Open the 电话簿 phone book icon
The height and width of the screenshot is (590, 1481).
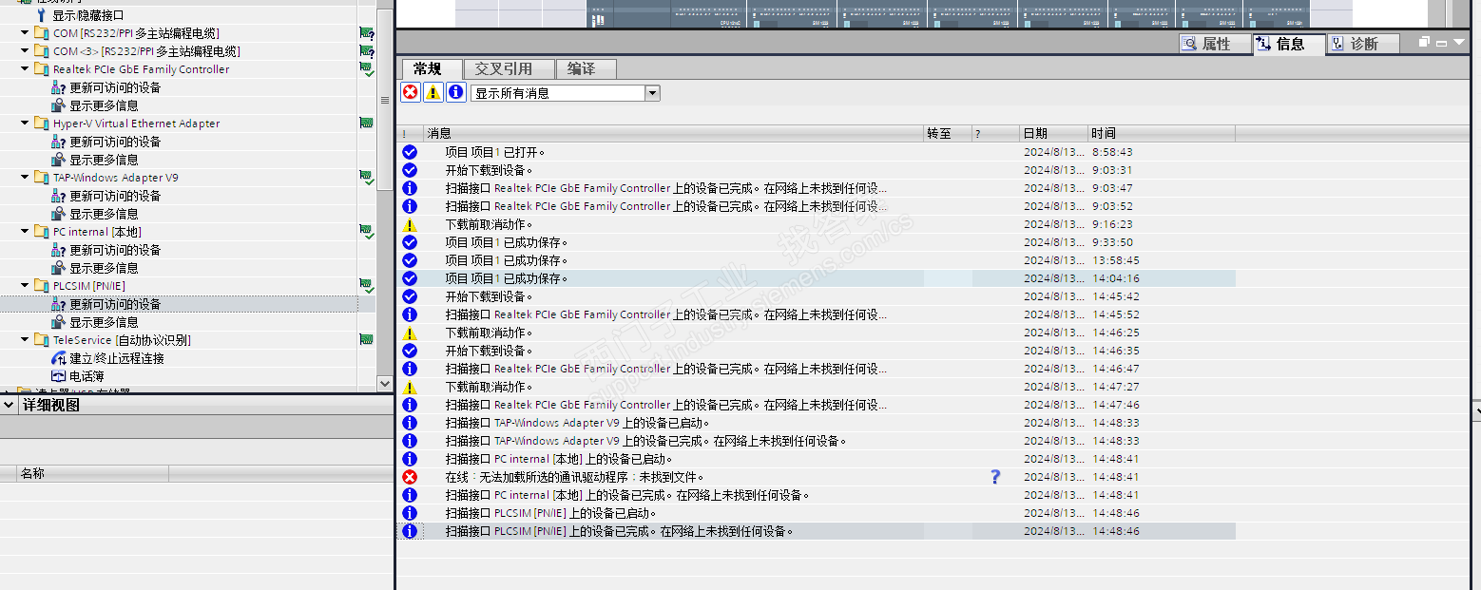(58, 376)
